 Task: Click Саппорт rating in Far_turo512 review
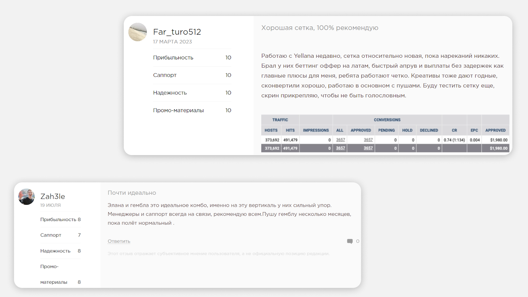pos(192,75)
